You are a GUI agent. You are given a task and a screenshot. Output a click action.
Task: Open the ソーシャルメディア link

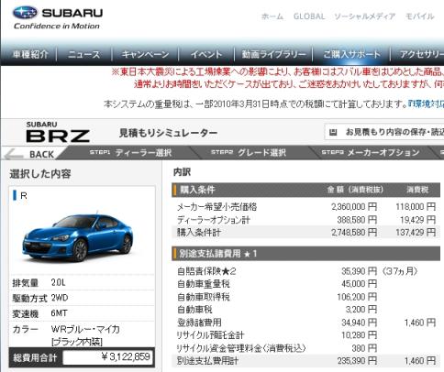364,16
